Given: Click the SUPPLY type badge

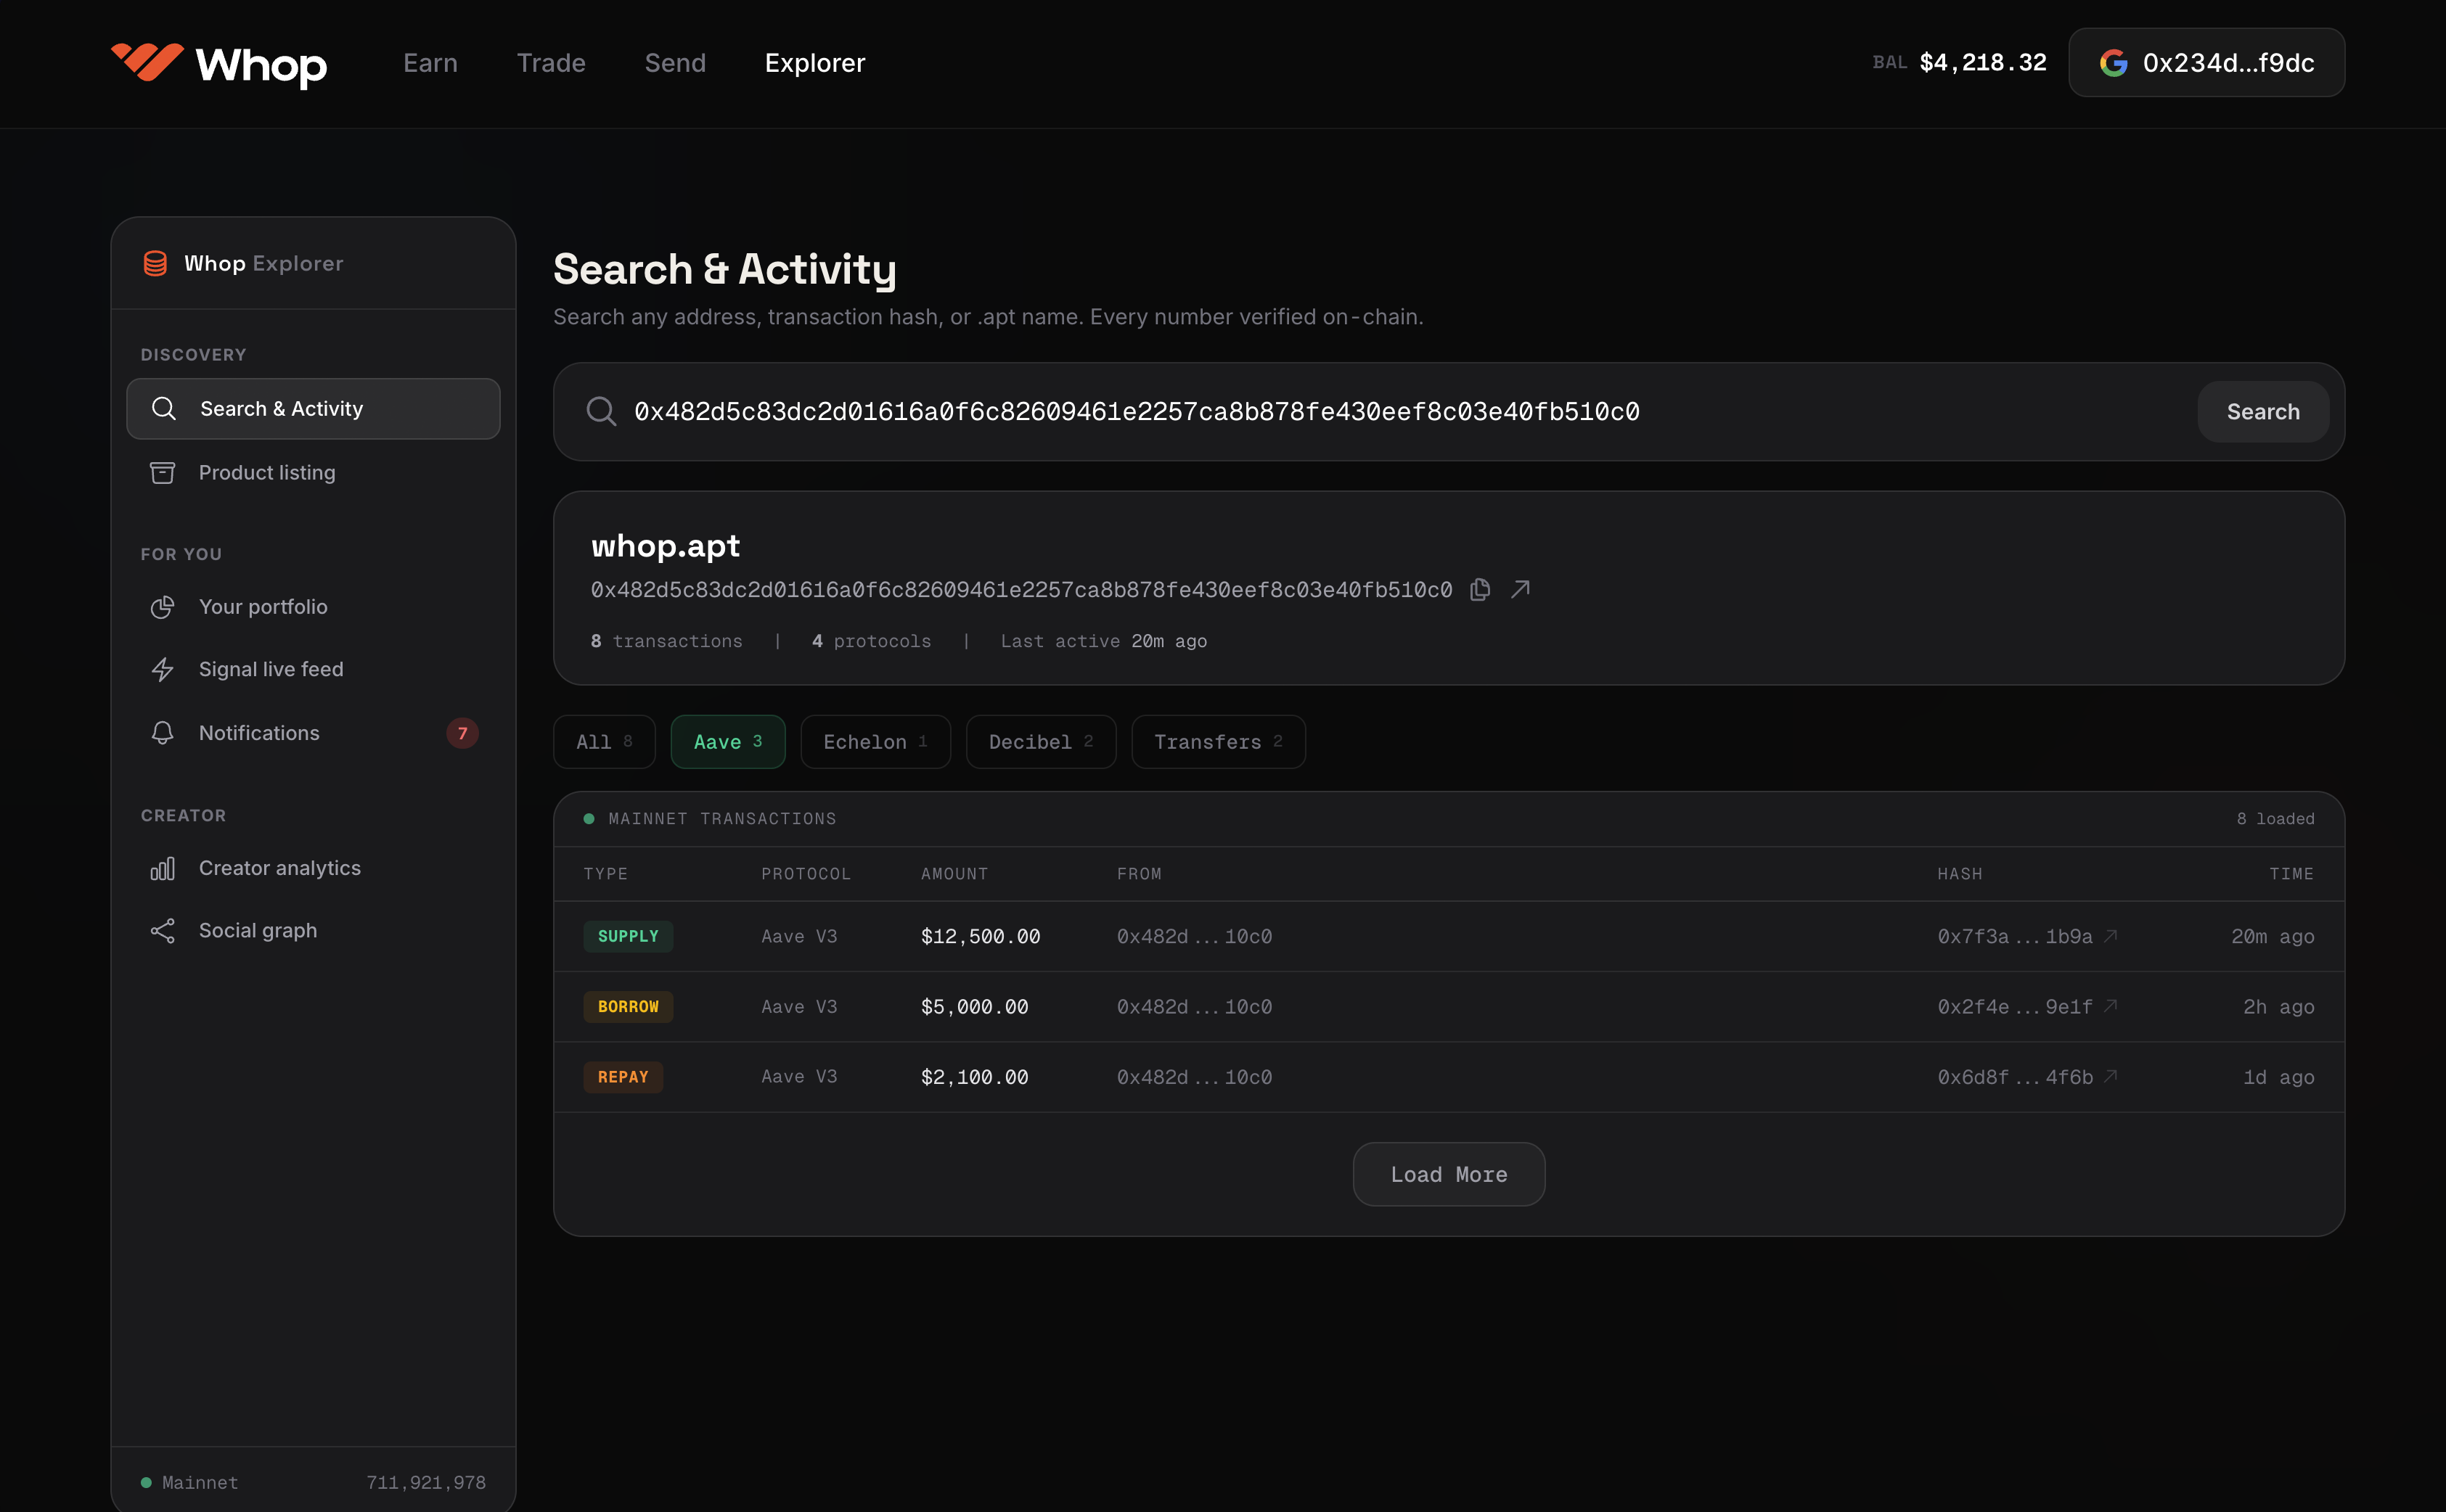Looking at the screenshot, I should coord(629,936).
